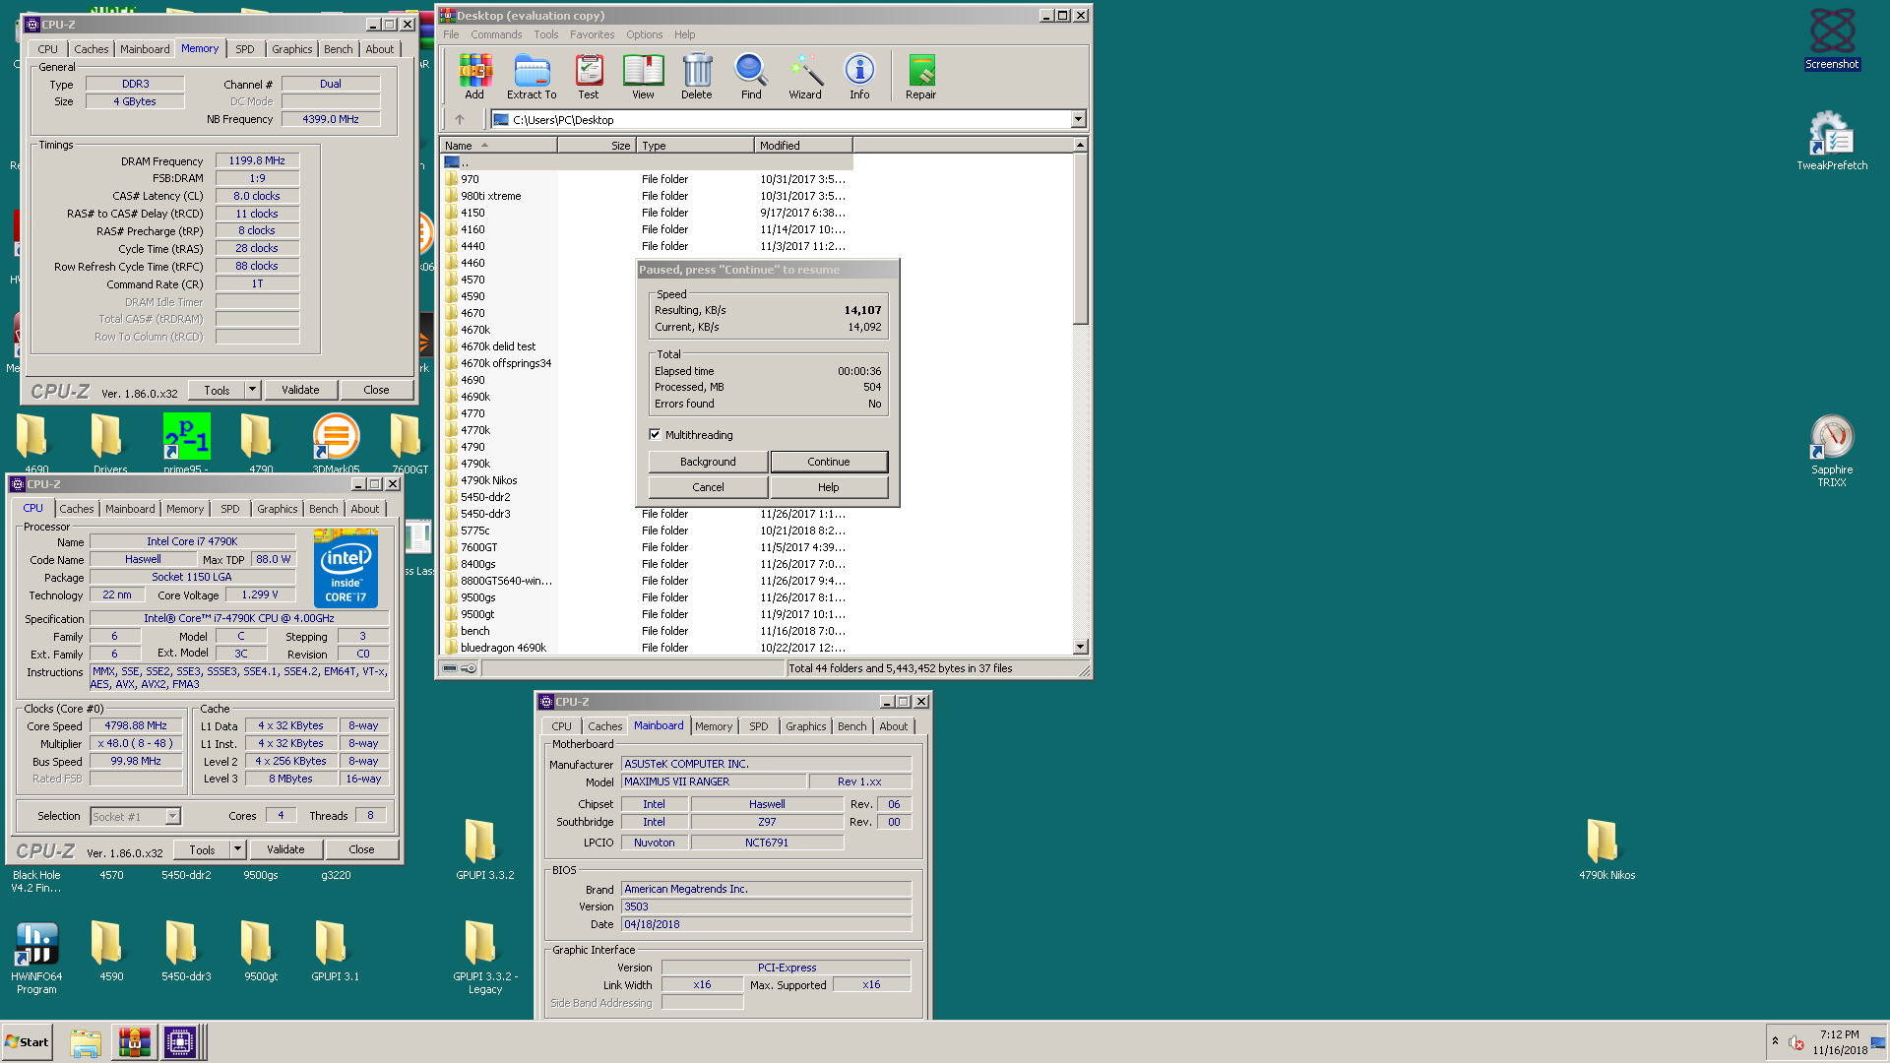Click the parent directory '..' row
The image size is (1890, 1063).
(x=646, y=162)
